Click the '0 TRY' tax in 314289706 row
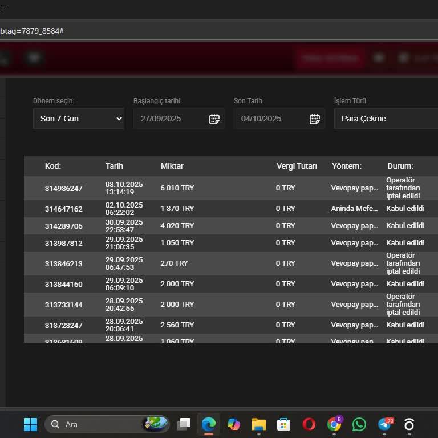This screenshot has height=438, width=438. click(x=286, y=225)
